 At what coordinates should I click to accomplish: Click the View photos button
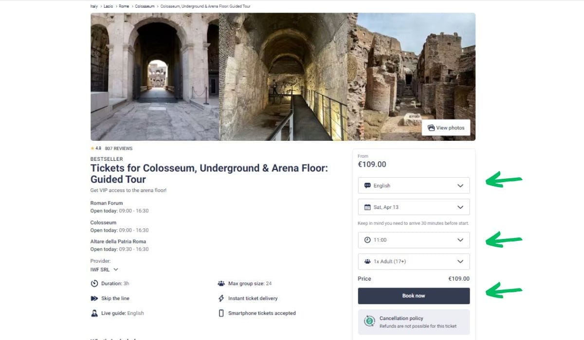[x=446, y=128]
